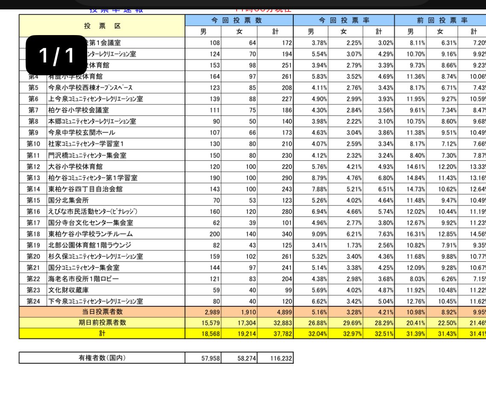486x397 pixels.
Task: Click the 国分北集会所 cell
Action: tap(116, 200)
